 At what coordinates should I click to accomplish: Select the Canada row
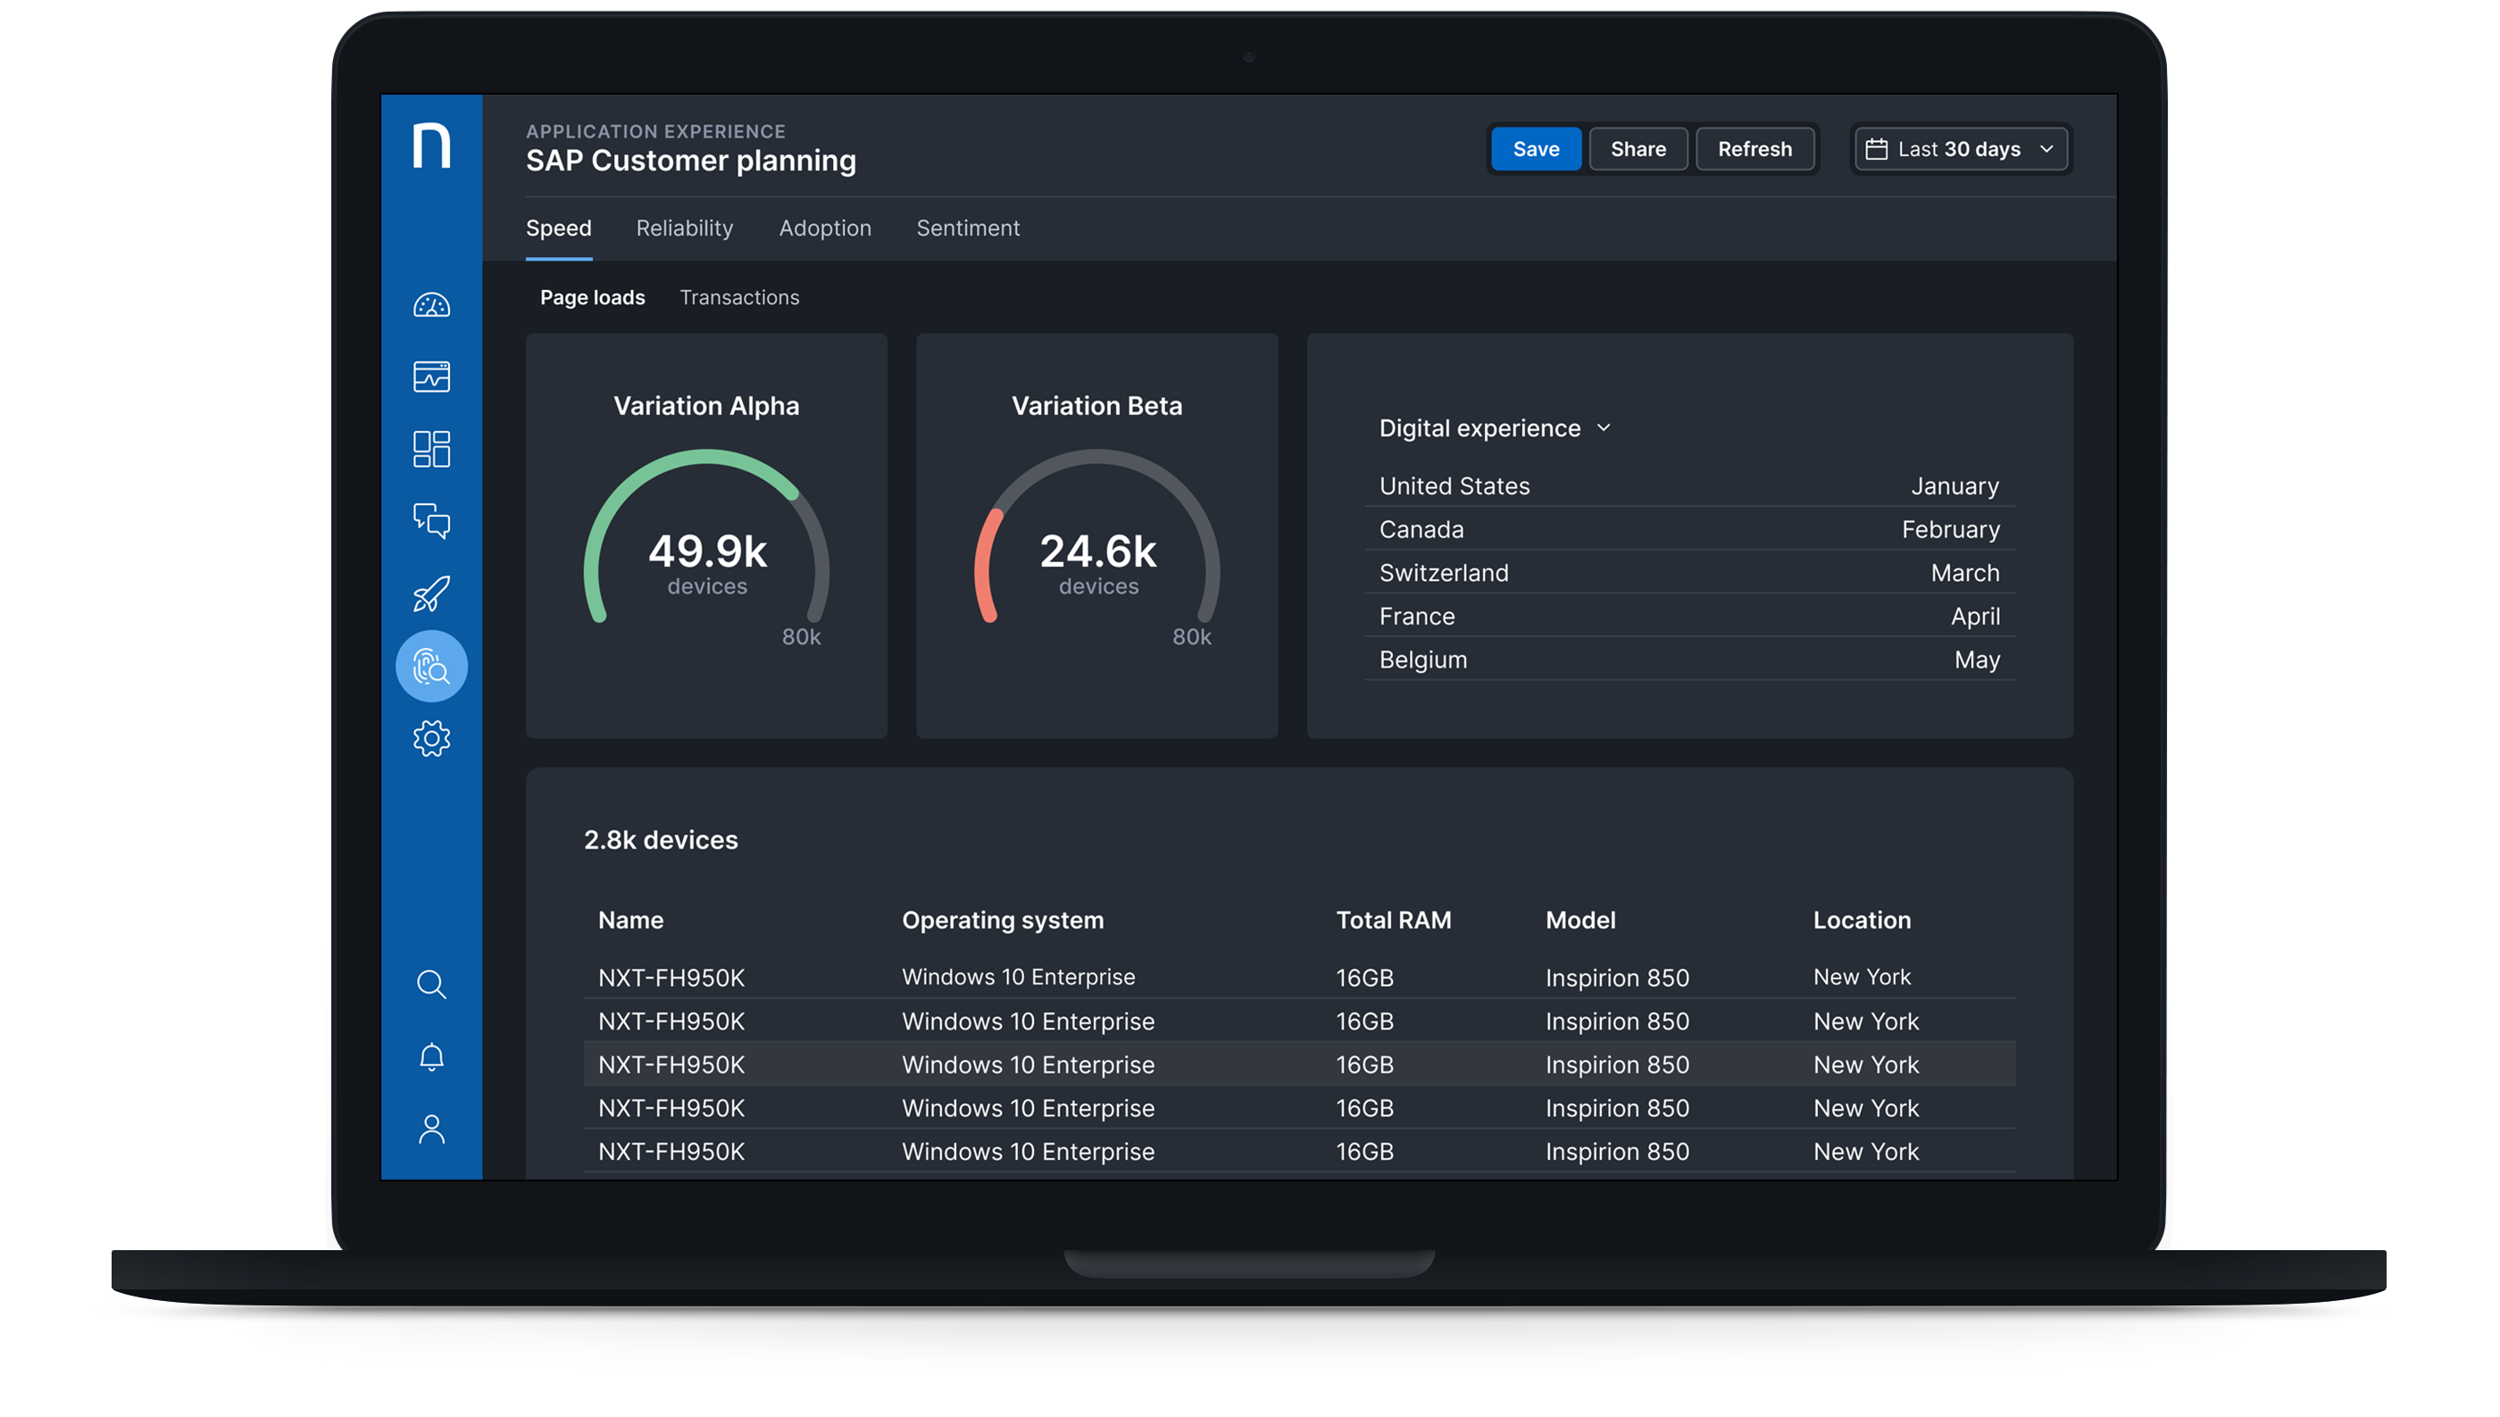(x=1689, y=529)
